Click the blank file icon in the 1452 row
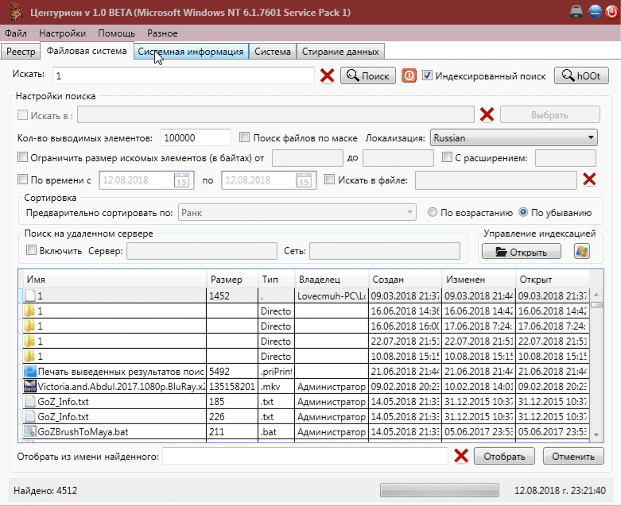621x506 pixels. coord(30,295)
